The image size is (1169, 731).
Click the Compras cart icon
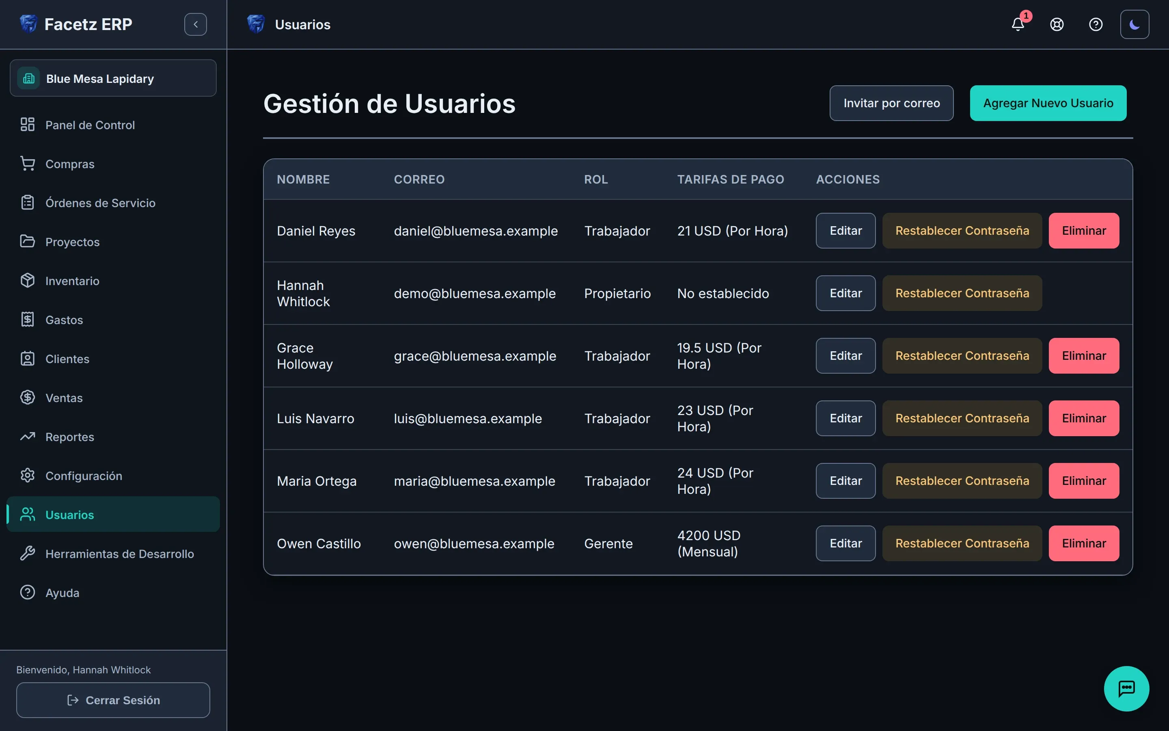pos(28,163)
